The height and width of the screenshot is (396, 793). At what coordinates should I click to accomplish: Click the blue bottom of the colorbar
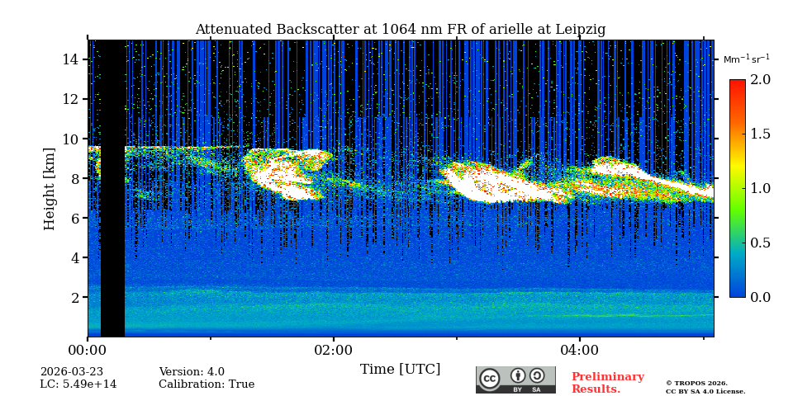(737, 290)
